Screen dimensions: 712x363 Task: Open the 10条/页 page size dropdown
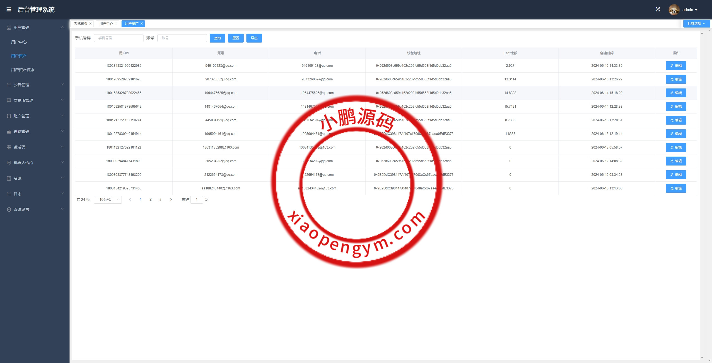(108, 199)
